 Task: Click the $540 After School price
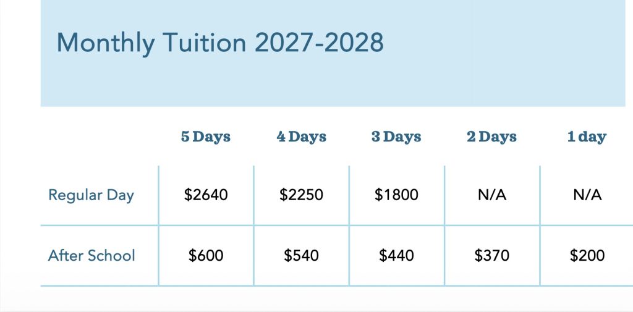coord(301,256)
